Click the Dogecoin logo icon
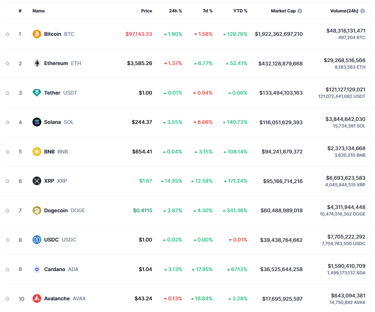 tap(37, 210)
